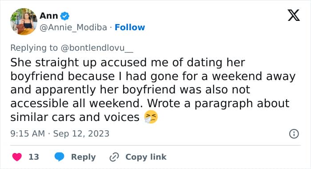
Task: Click the sneezing face emoji in the tweet
Action: tap(151, 117)
